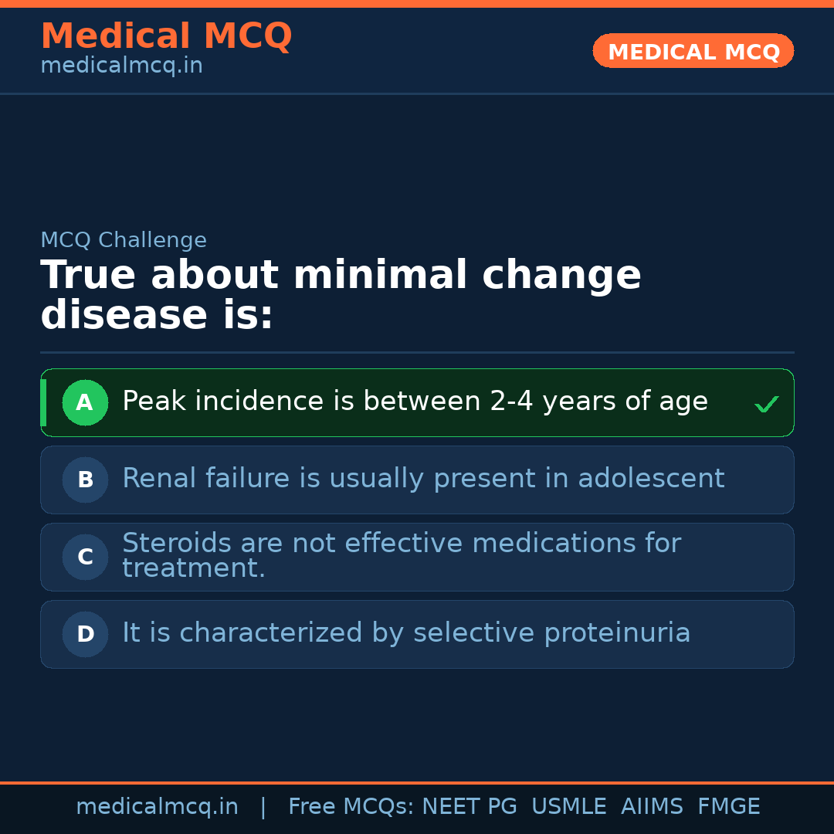Viewport: 834px width, 834px height.
Task: Click the C letter circle icon
Action: click(x=85, y=557)
